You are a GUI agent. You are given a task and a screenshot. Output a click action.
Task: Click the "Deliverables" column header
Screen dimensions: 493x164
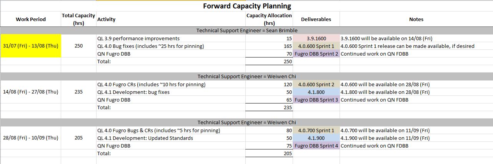pyautogui.click(x=316, y=19)
